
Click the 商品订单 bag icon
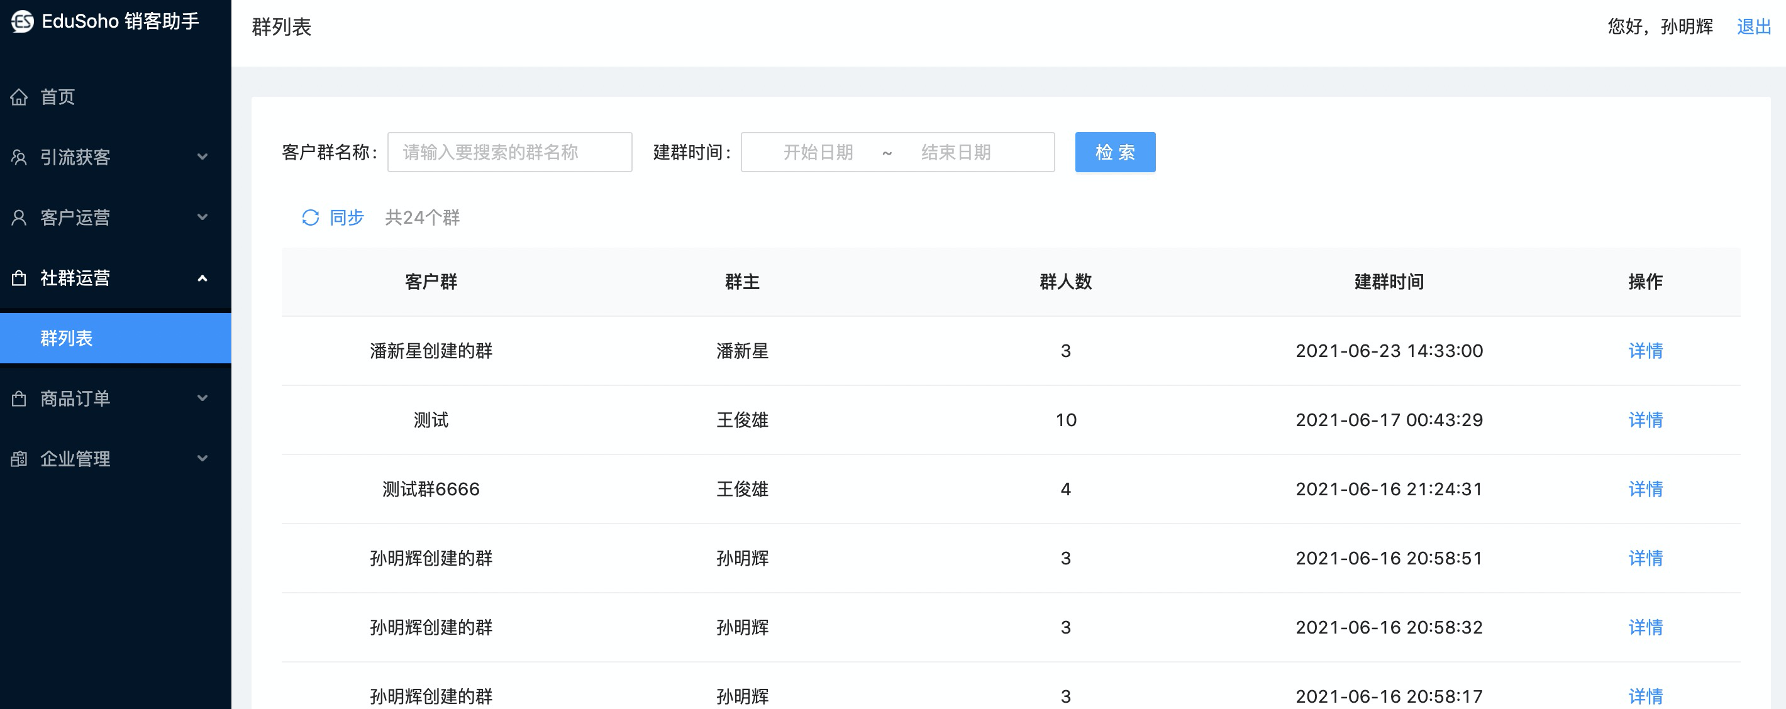19,398
